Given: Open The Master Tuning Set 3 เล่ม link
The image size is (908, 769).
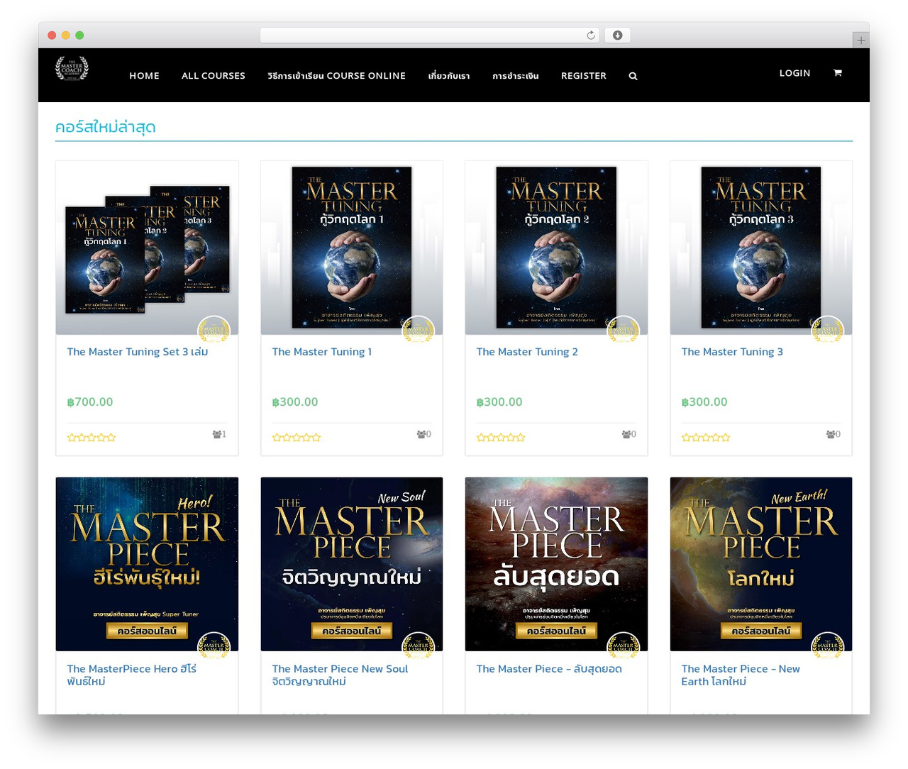Looking at the screenshot, I should (138, 352).
